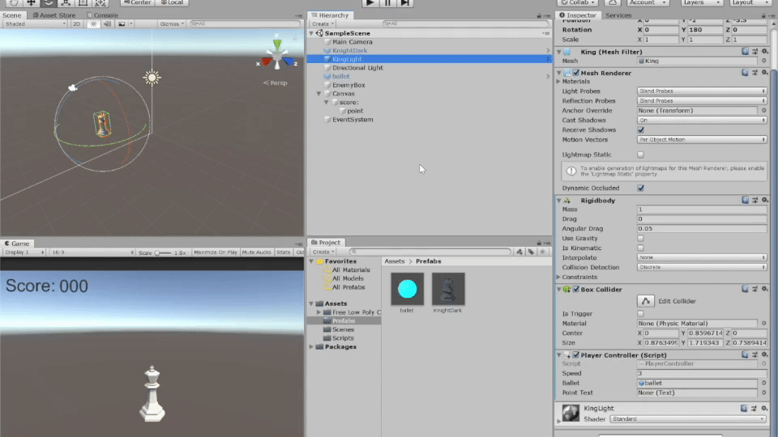Click the scene orientation gizmo's green Y axis
This screenshot has width=778, height=437.
[x=277, y=45]
